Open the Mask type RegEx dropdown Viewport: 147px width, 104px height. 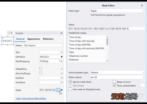[117, 11]
